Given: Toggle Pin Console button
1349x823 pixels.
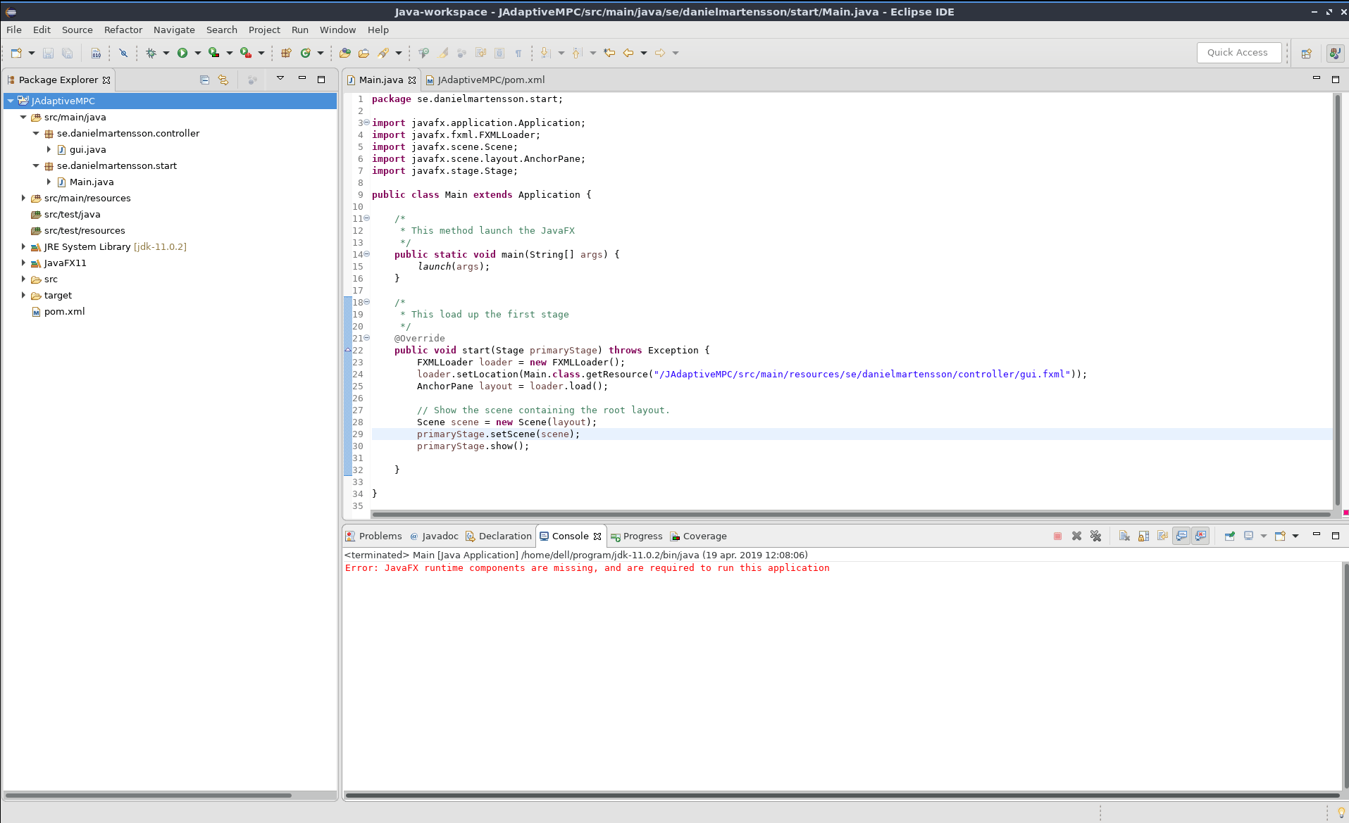Looking at the screenshot, I should pyautogui.click(x=1229, y=536).
